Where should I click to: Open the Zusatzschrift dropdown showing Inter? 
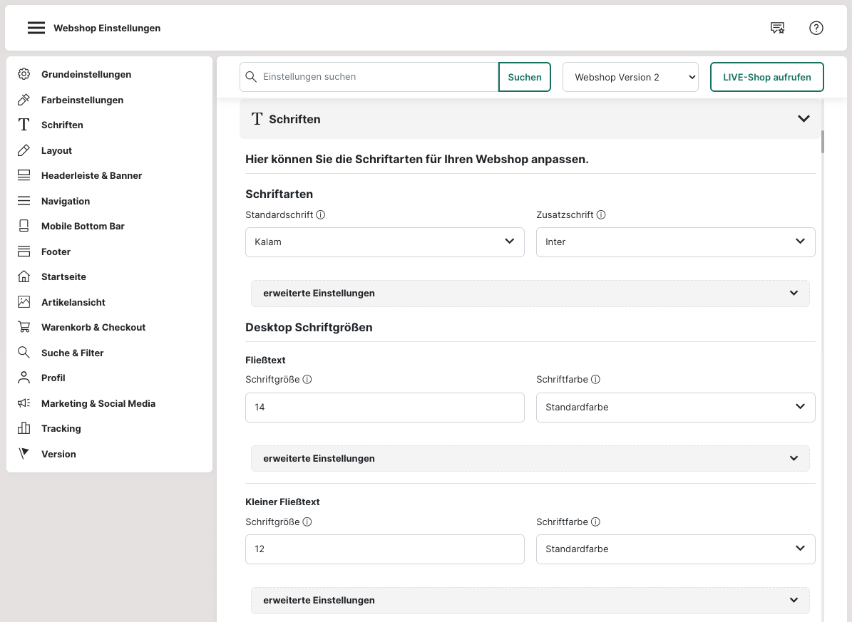(675, 242)
